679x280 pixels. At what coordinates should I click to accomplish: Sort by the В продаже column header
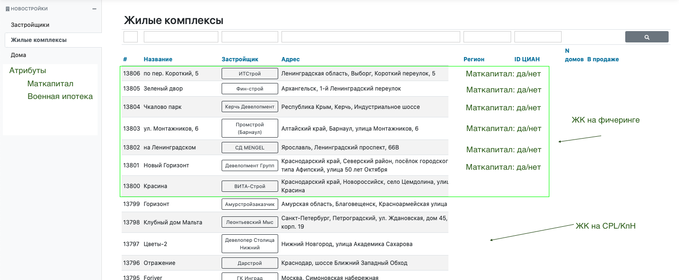pyautogui.click(x=603, y=59)
